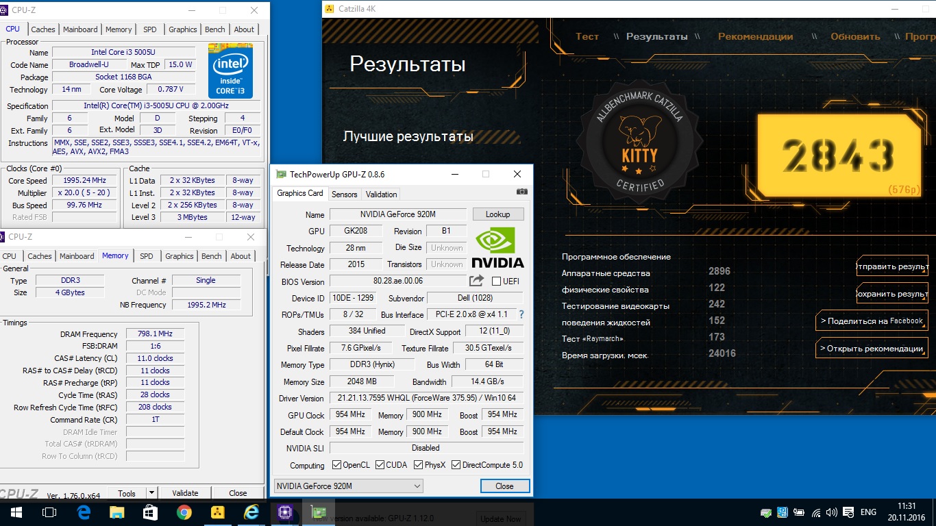936x526 pixels.
Task: Expand the arrow beside the CPU-Z Tools button
Action: [x=151, y=493]
